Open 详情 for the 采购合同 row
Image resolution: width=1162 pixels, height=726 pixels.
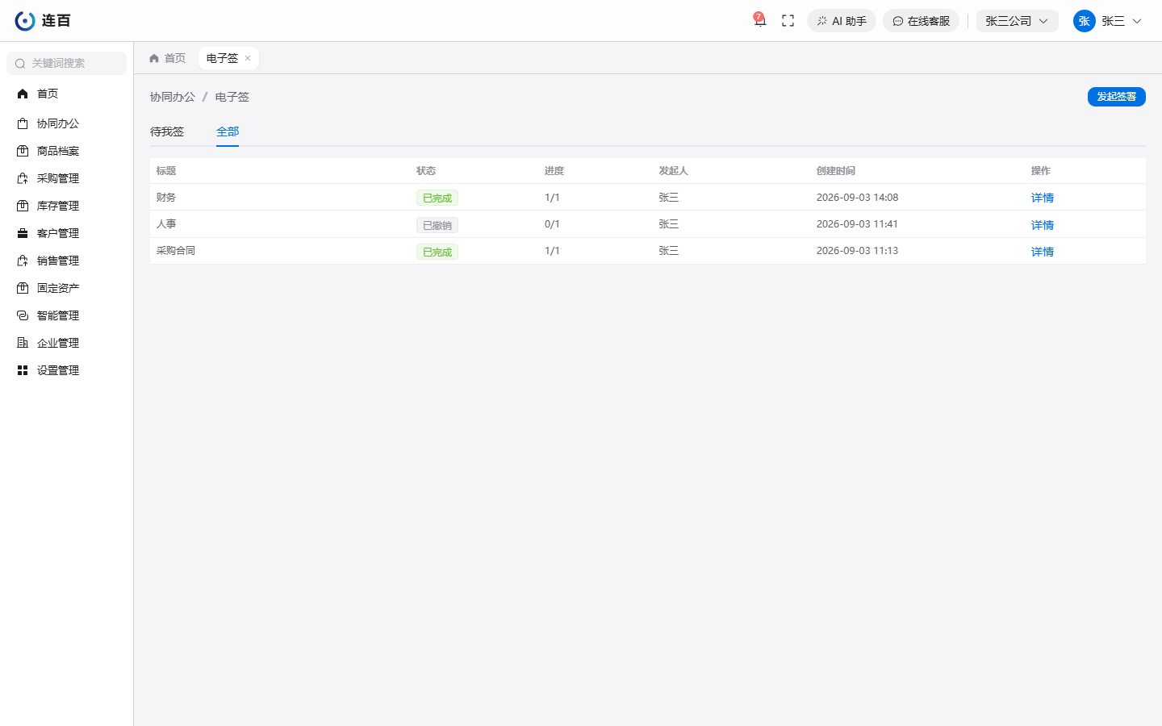pyautogui.click(x=1043, y=252)
